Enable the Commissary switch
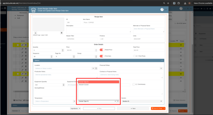Viewport: 213px width, 115px height. [135, 84]
